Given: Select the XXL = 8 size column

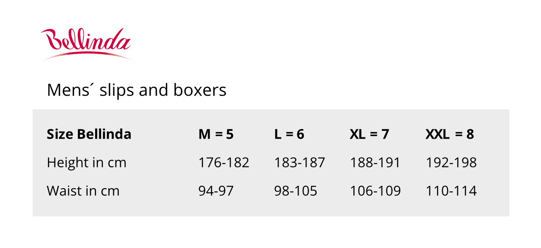Looking at the screenshot, I should (450, 134).
